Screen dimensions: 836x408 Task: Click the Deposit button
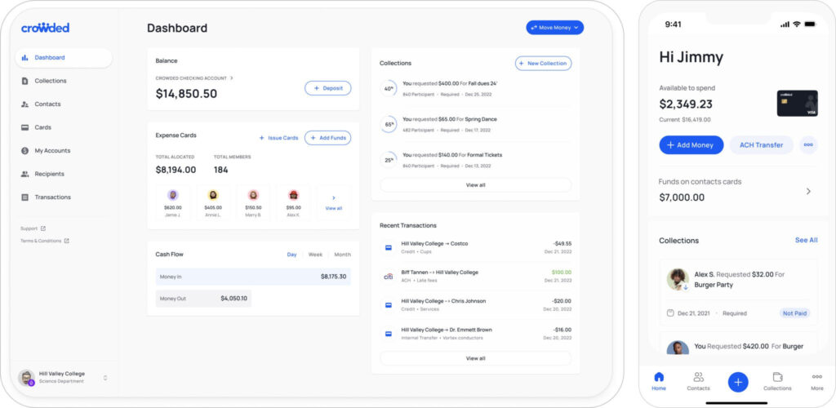(327, 88)
